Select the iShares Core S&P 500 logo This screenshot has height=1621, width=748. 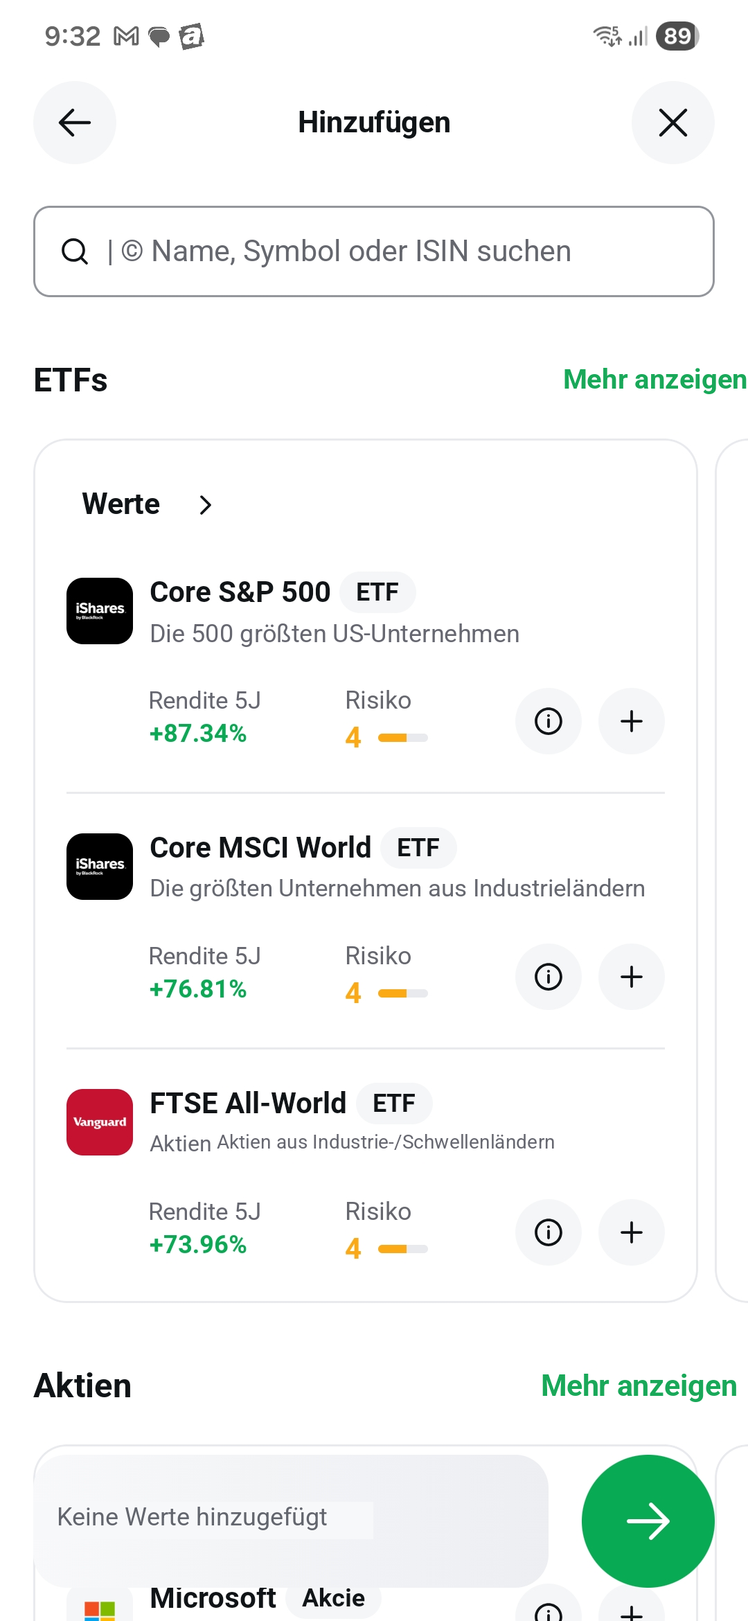point(100,611)
